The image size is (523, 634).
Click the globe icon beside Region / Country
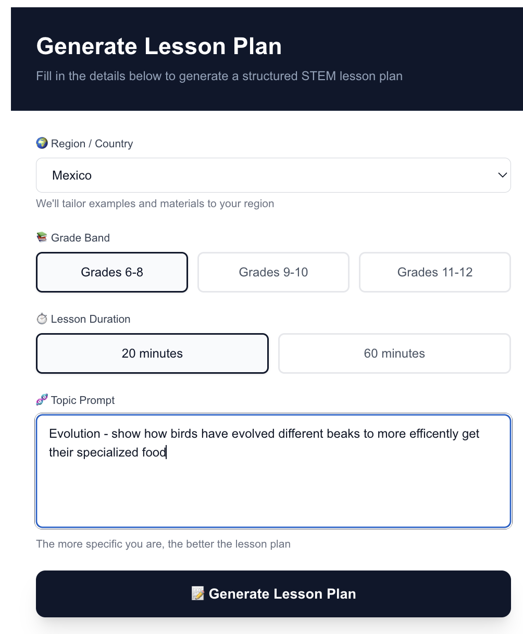[42, 144]
